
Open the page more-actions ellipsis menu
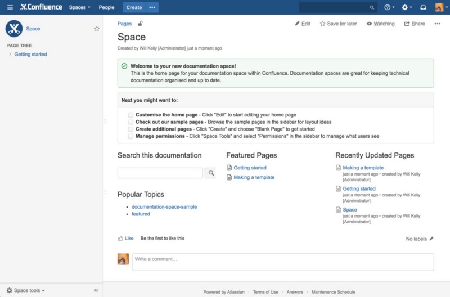(437, 24)
